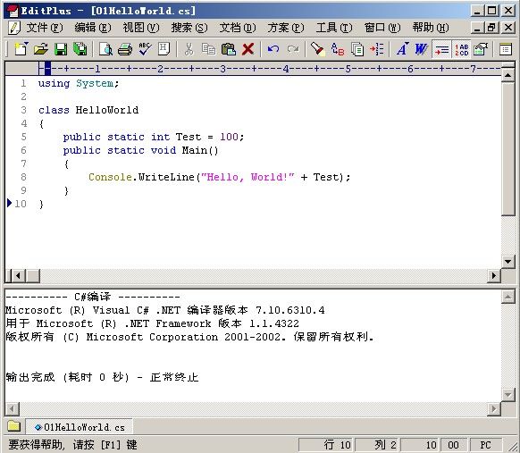Image resolution: width=520 pixels, height=453 pixels.
Task: Toggle the hex viewer icon
Action: point(164,49)
